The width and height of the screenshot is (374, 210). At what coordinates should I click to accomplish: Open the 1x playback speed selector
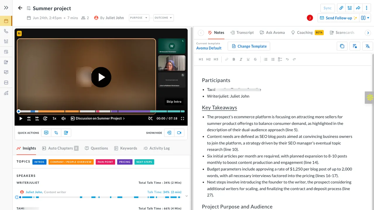[x=54, y=118]
